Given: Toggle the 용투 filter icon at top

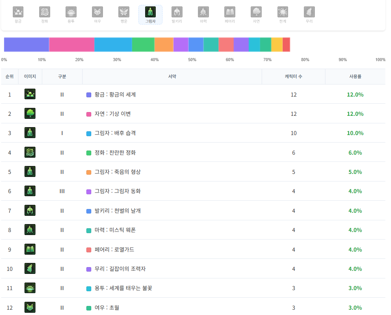Looking at the screenshot, I should (x=71, y=12).
